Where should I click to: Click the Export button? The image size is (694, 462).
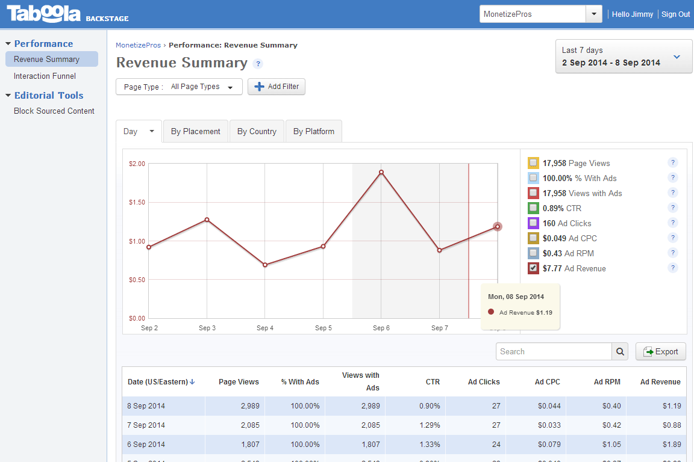click(x=660, y=352)
